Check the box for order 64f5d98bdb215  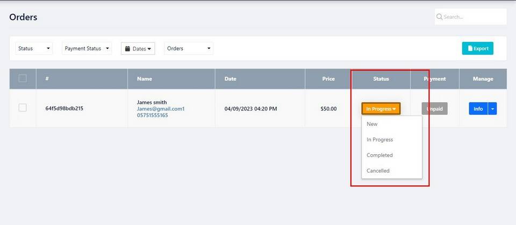point(23,108)
